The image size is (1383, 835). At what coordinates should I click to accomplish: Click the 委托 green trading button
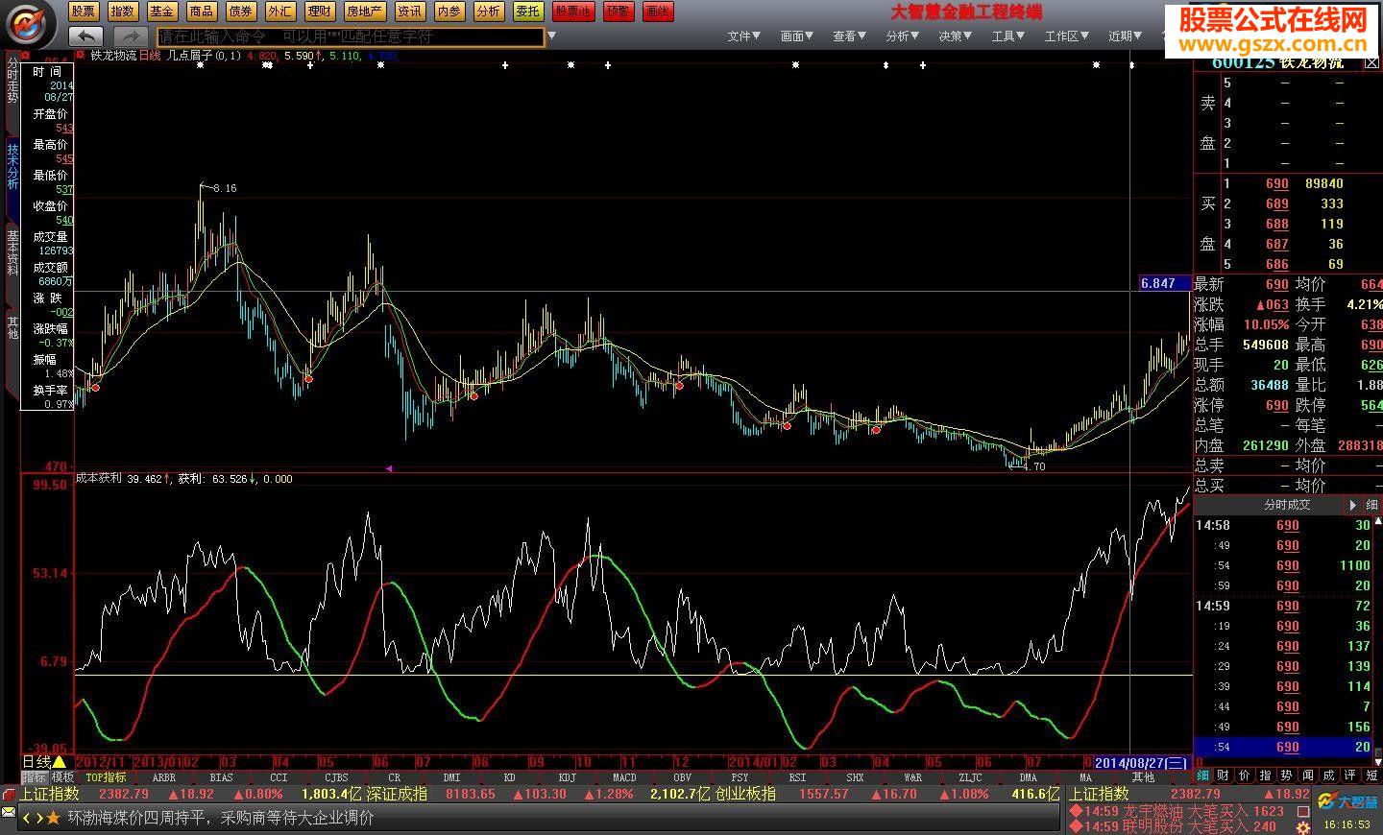527,12
